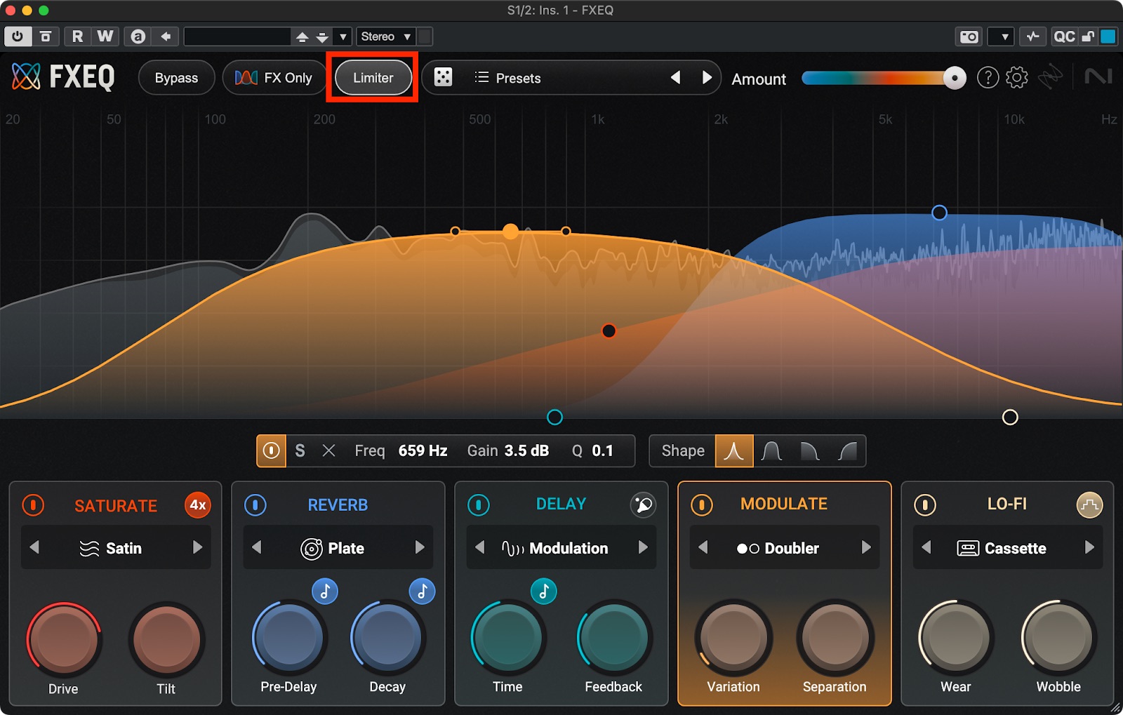Click the Lo-Fi Wobble knob
Viewport: 1123px width, 715px height.
[x=1058, y=637]
